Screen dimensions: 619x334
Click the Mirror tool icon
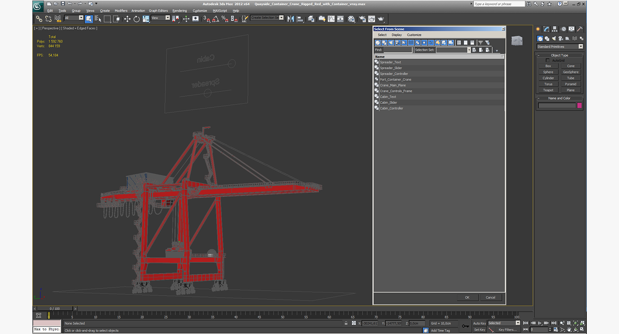(291, 19)
